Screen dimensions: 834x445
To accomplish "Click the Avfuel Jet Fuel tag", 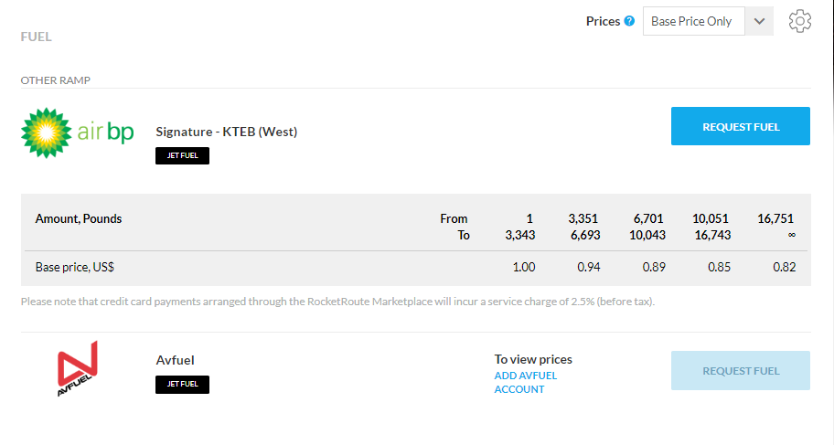I will pyautogui.click(x=183, y=385).
